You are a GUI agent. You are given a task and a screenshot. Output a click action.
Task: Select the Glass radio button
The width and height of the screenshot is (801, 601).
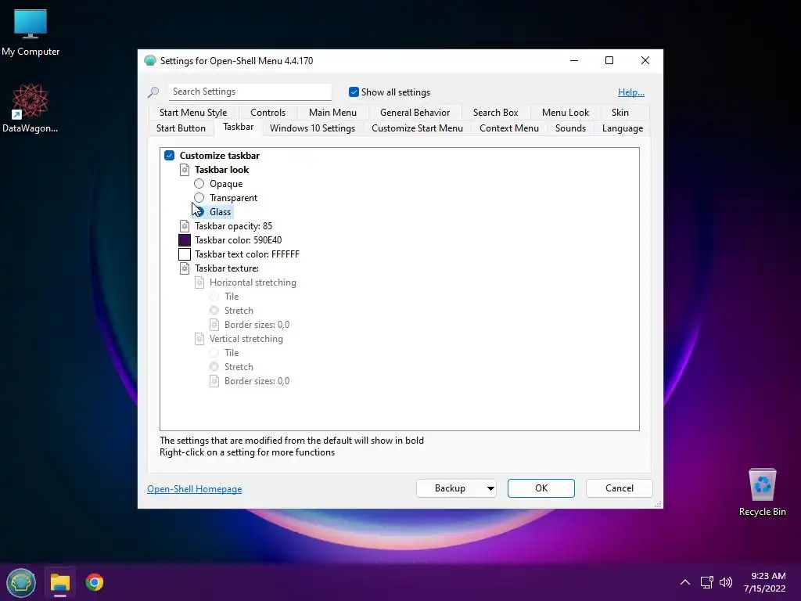point(199,211)
